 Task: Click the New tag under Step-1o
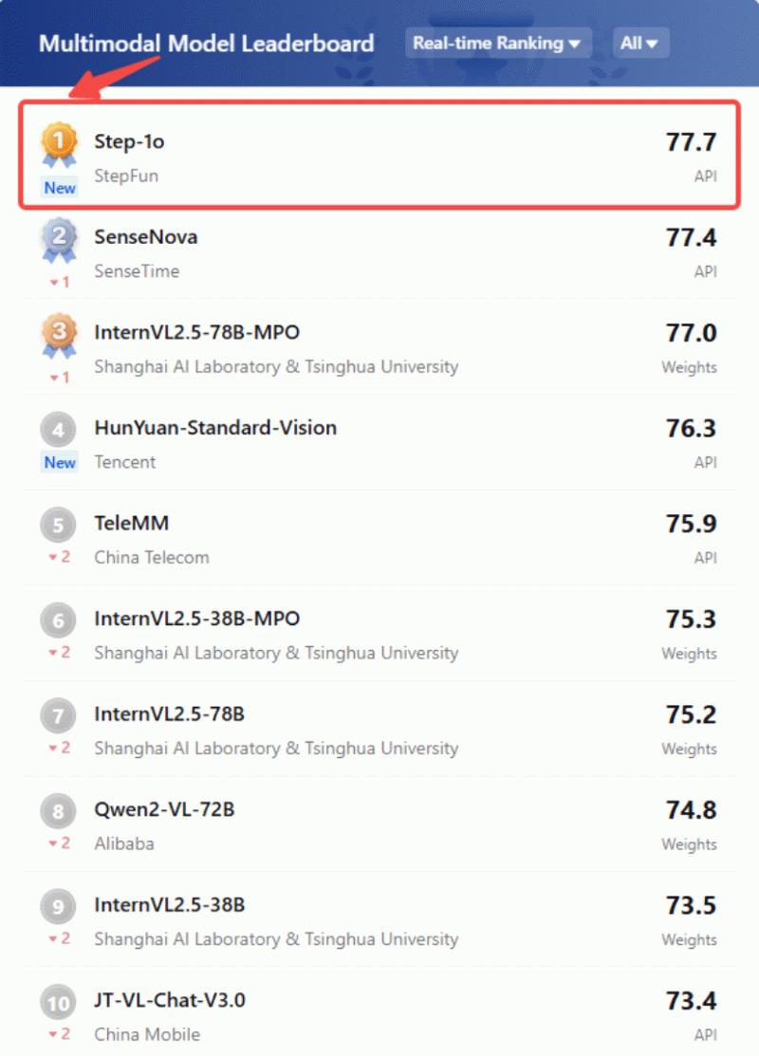60,188
